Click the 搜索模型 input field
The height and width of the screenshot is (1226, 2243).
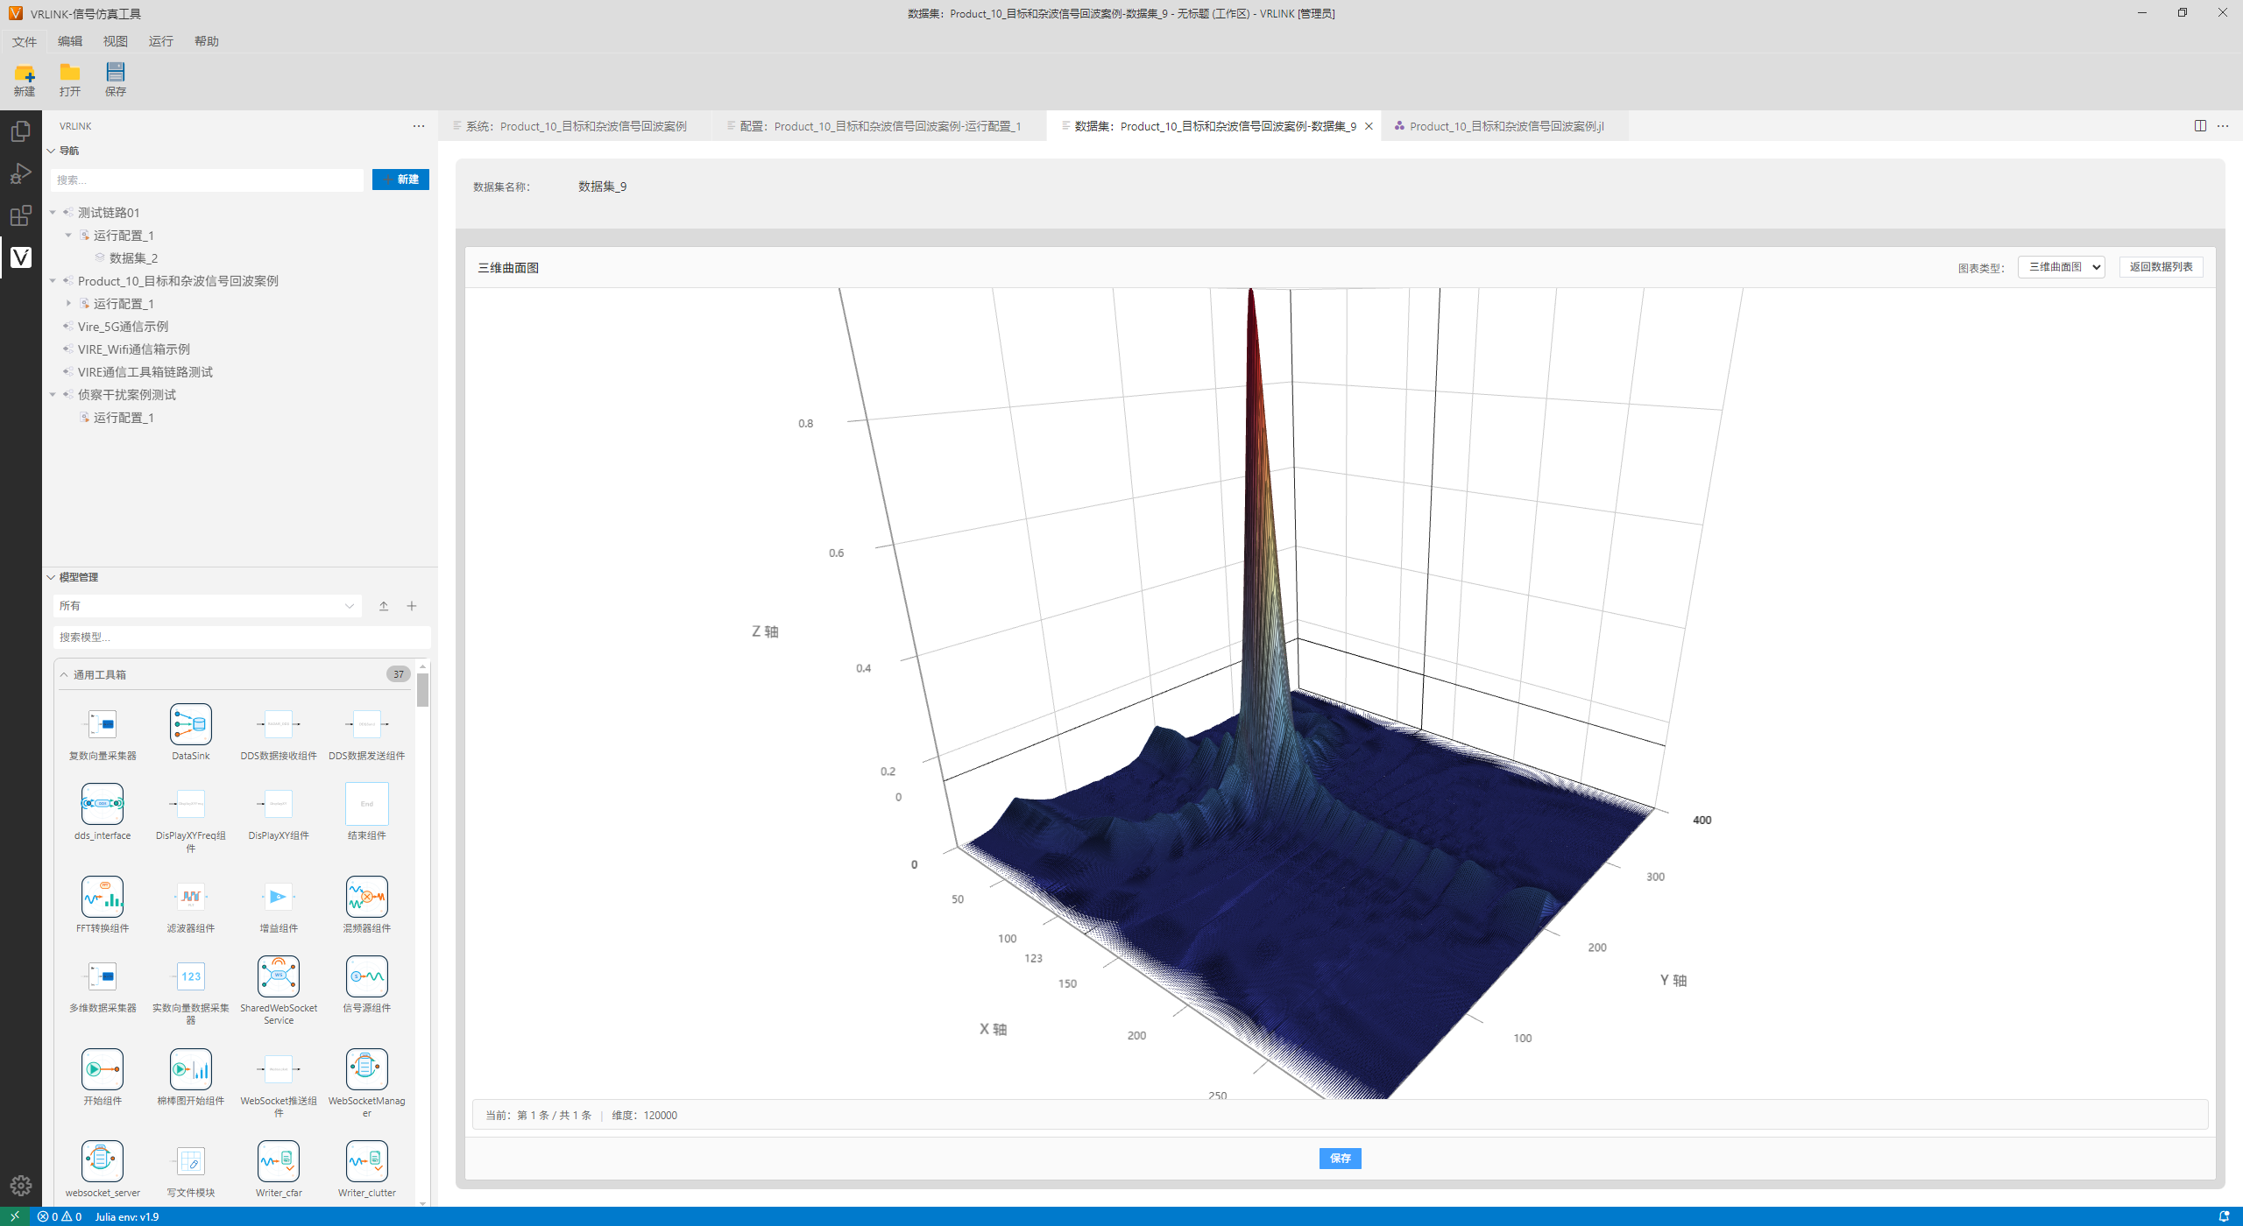coord(241,637)
